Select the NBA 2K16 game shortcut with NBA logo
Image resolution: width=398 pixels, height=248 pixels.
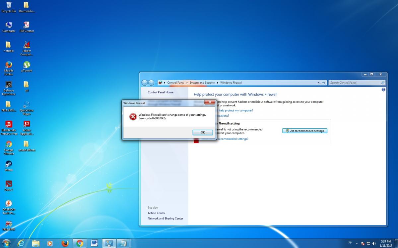pos(9,226)
